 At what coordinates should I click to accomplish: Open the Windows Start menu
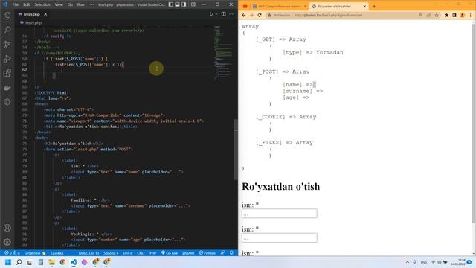click(8, 262)
